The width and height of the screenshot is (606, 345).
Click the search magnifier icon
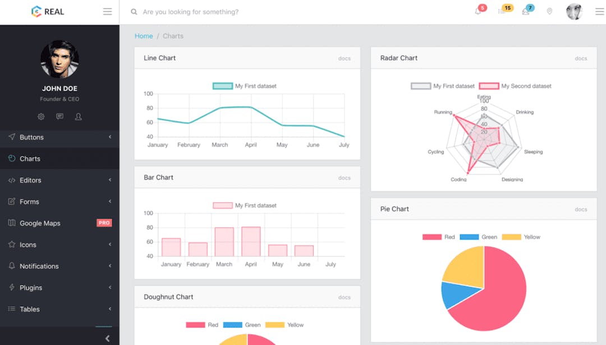(x=134, y=11)
